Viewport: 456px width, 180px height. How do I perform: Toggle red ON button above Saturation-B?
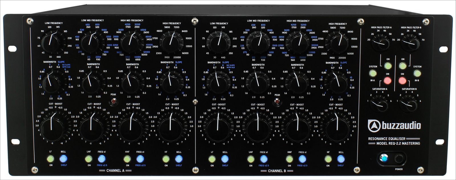tap(402, 81)
